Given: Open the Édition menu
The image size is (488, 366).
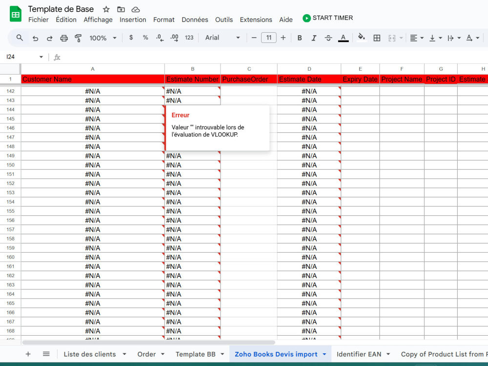Looking at the screenshot, I should pos(66,20).
